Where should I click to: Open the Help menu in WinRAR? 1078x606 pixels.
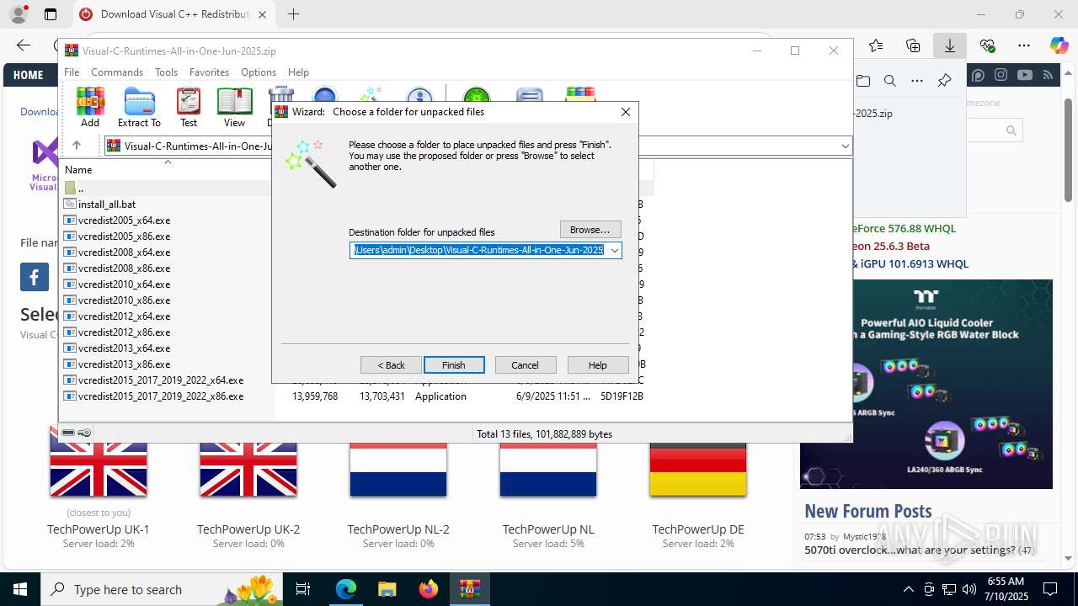pyautogui.click(x=298, y=72)
